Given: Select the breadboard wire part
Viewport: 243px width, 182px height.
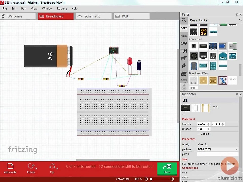Looking at the screenshot, I should 223,80.
